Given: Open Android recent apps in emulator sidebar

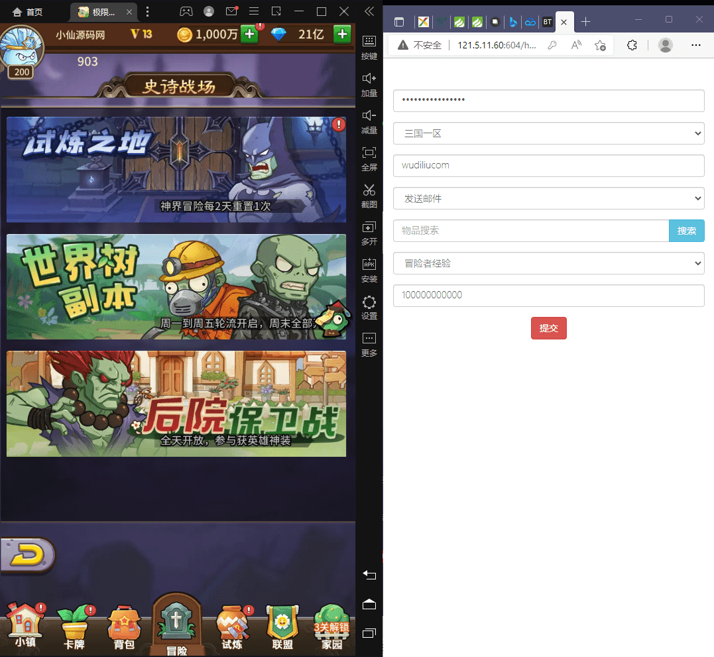Looking at the screenshot, I should pos(369,633).
